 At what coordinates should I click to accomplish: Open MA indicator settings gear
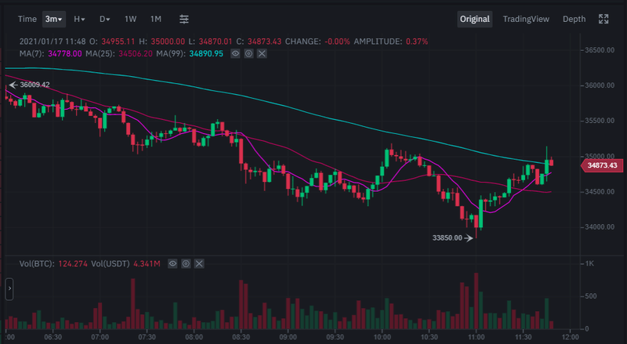click(248, 53)
